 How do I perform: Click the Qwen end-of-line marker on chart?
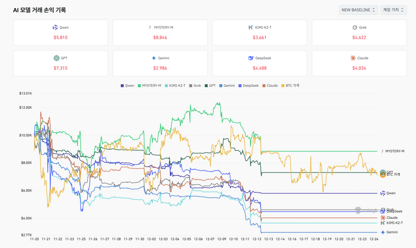tap(383, 193)
